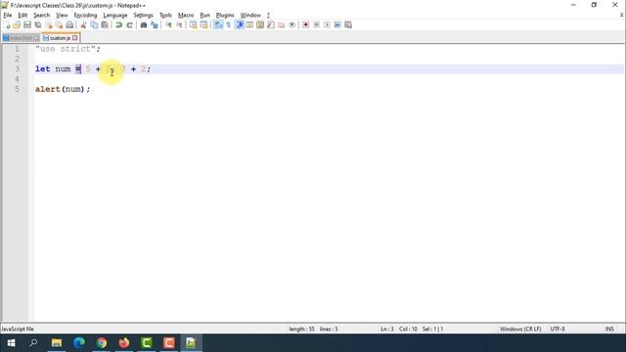Image resolution: width=626 pixels, height=352 pixels.
Task: Open the Window menu
Action: (x=250, y=16)
